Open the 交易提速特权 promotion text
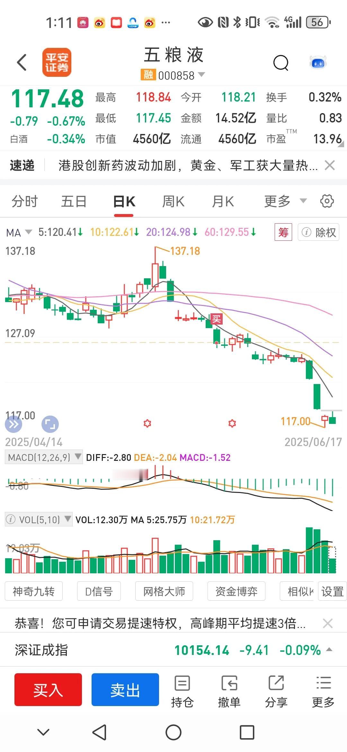Screen dimensions: 347x752 click(160, 623)
